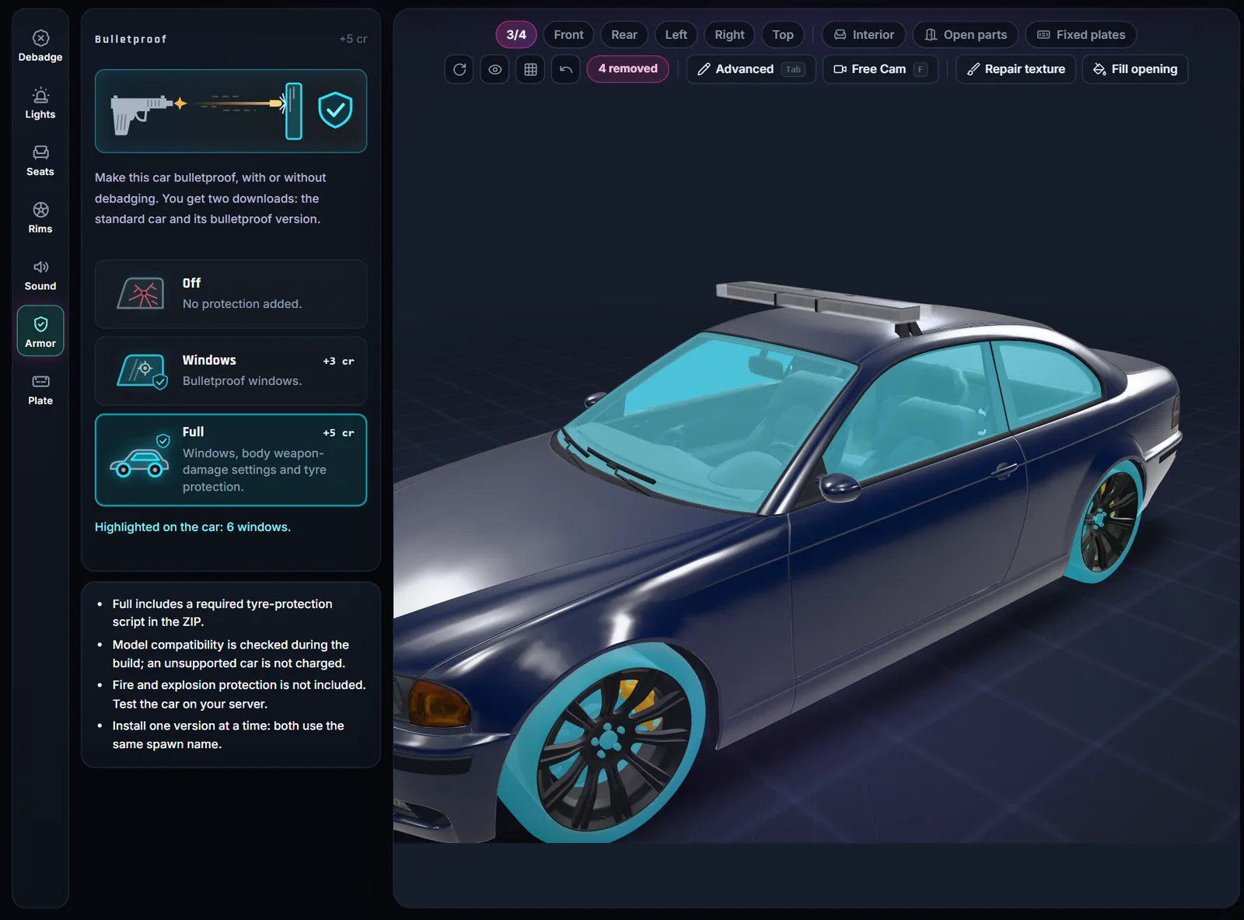Toggle Interior view
1244x920 pixels.
(864, 35)
